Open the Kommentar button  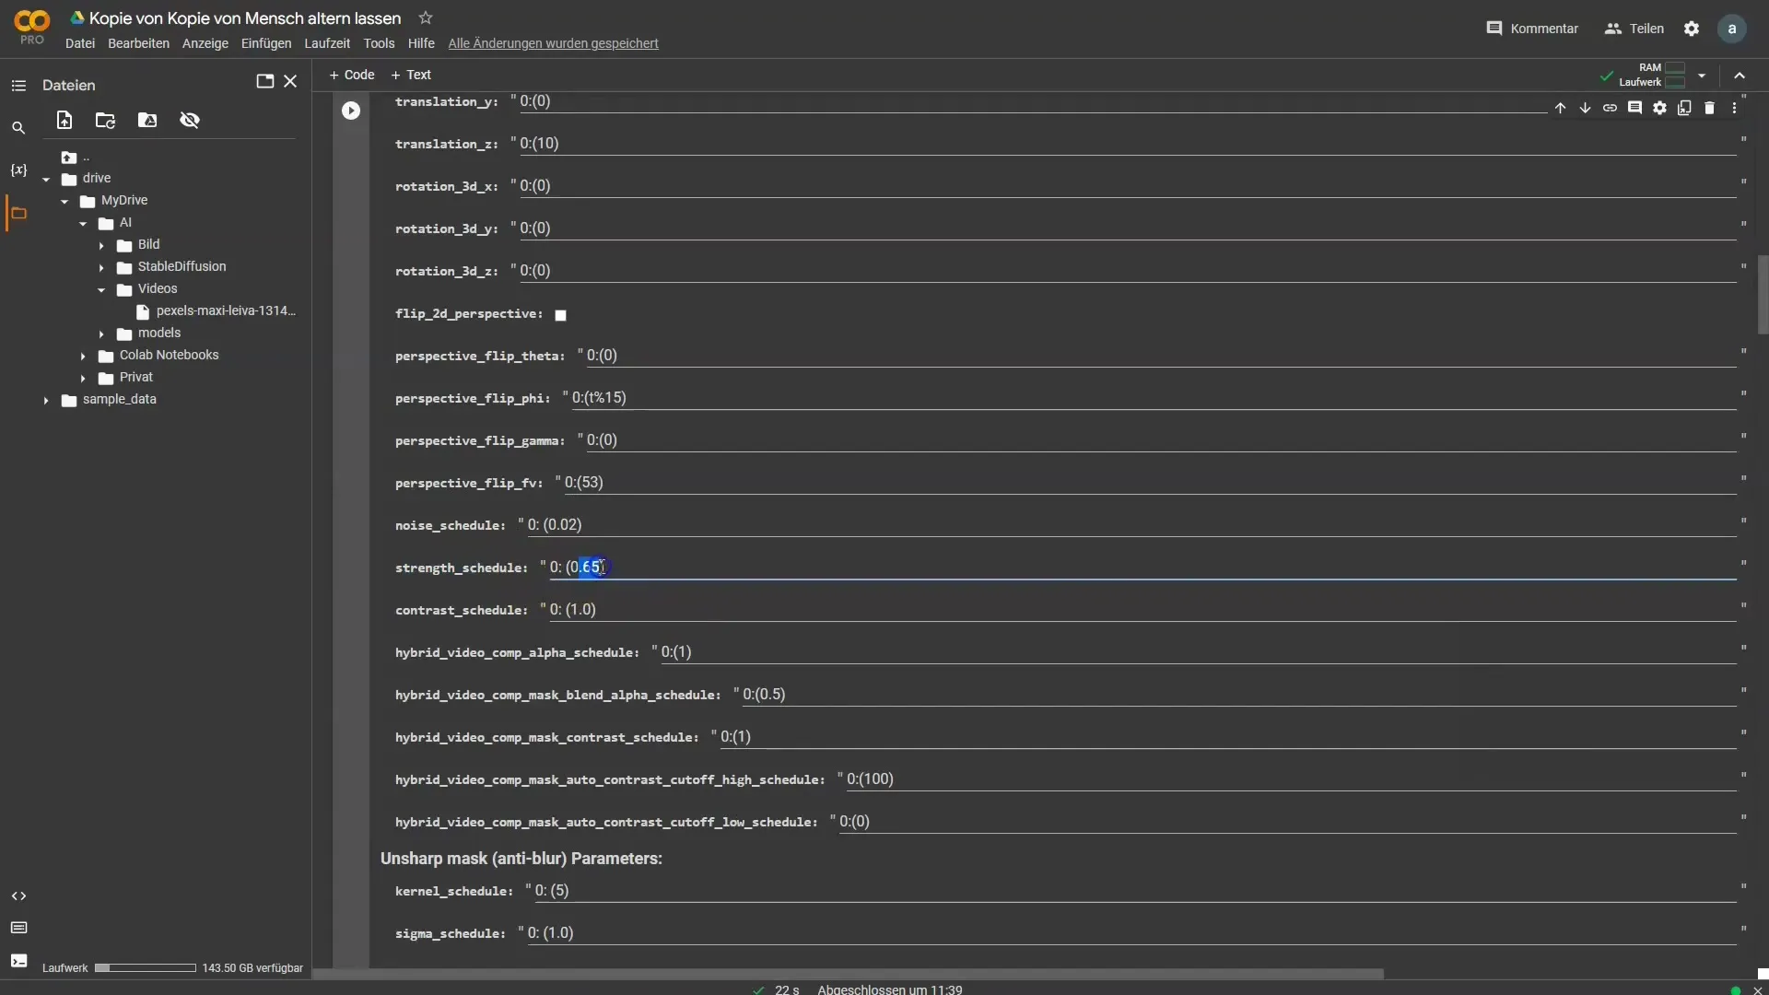coord(1532,29)
